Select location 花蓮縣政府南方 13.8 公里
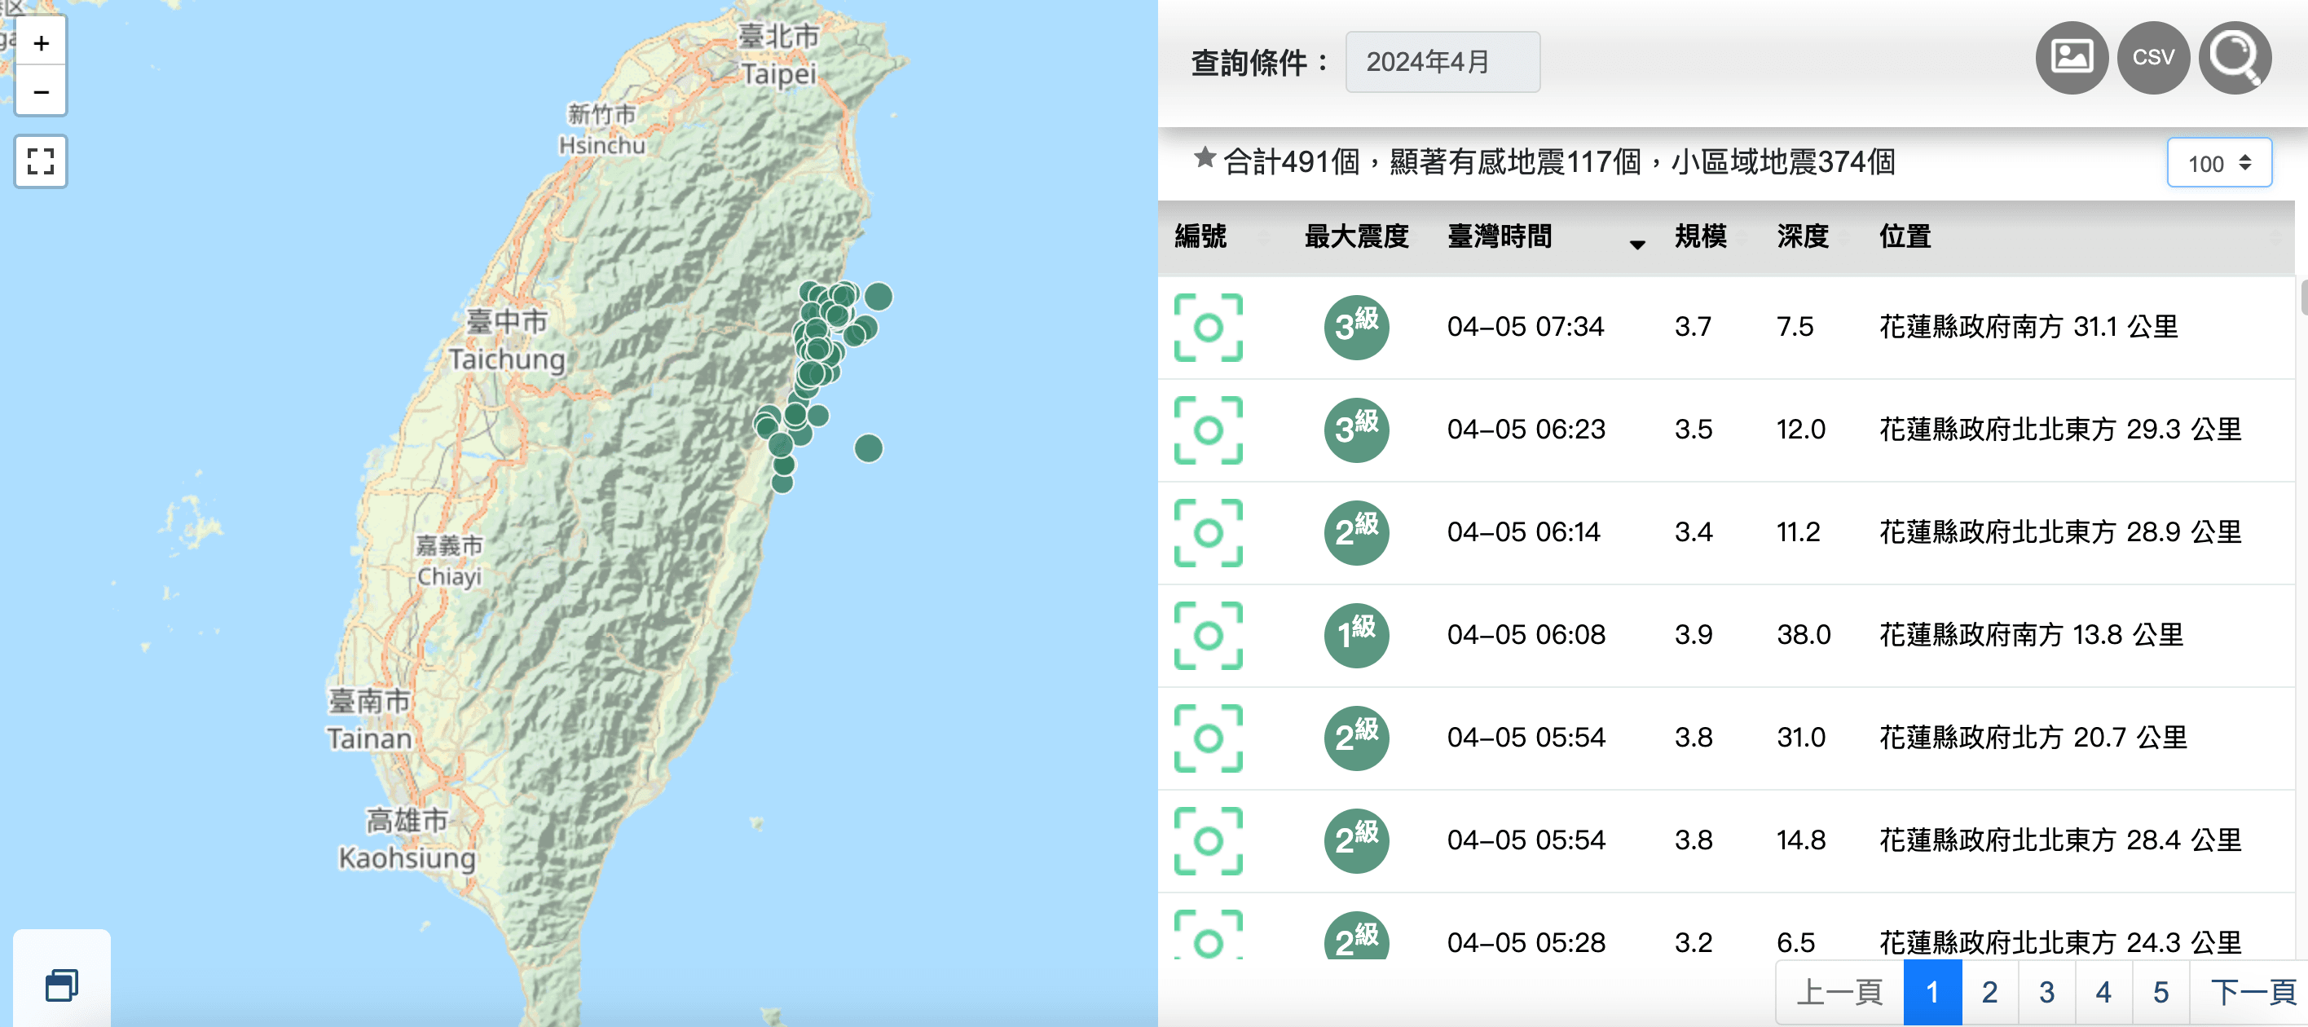The height and width of the screenshot is (1027, 2308). pyautogui.click(x=2030, y=636)
